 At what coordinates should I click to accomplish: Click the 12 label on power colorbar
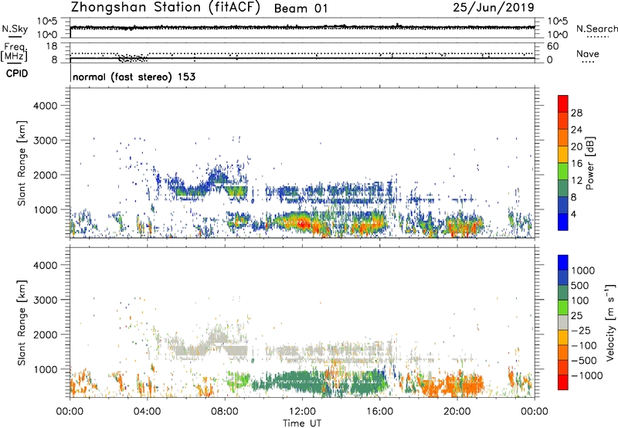click(x=576, y=181)
